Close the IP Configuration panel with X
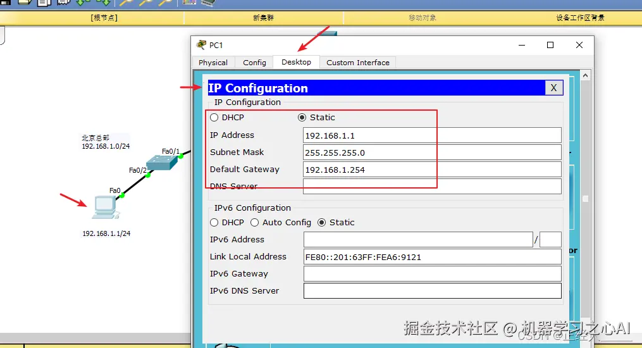642x348 pixels. [553, 87]
